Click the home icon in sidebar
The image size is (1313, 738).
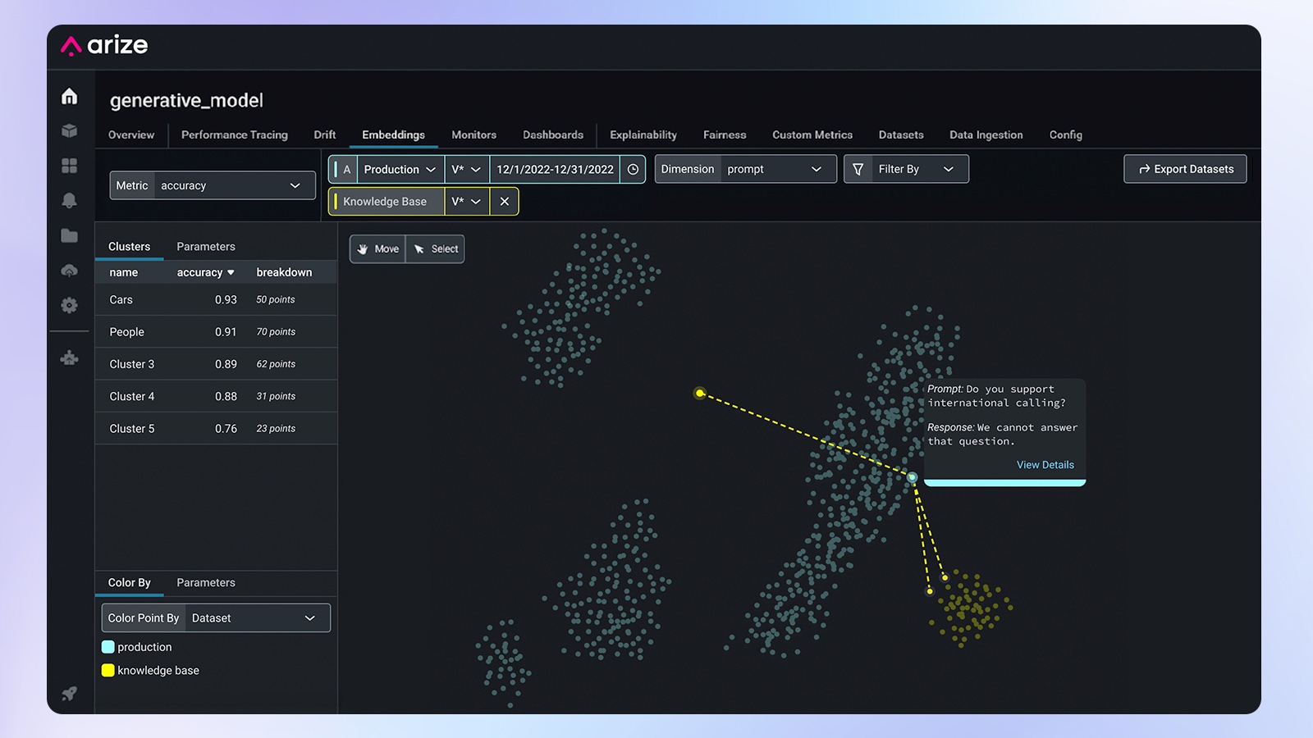(x=70, y=97)
